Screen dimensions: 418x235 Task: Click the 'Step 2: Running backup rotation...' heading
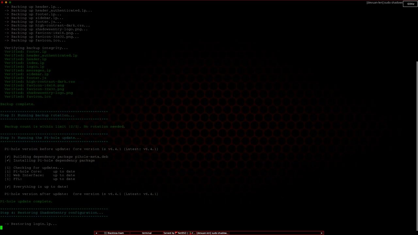tap(37, 115)
